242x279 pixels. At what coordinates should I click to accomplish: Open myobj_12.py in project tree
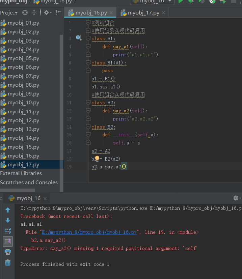[x=23, y=120]
